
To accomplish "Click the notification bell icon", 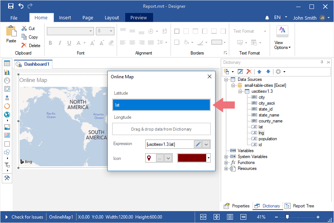I will point(267,18).
